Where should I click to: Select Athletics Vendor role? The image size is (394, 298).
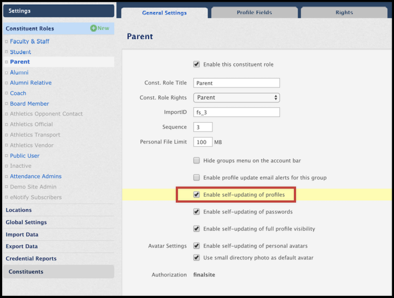[x=31, y=145]
